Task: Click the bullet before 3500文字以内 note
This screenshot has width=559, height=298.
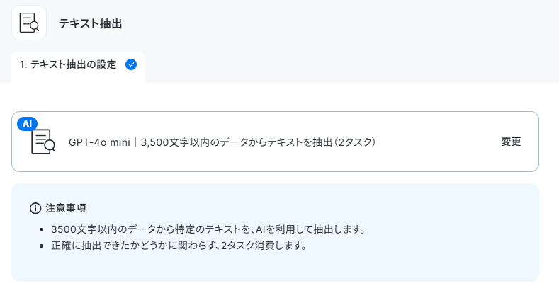Action: (x=42, y=229)
